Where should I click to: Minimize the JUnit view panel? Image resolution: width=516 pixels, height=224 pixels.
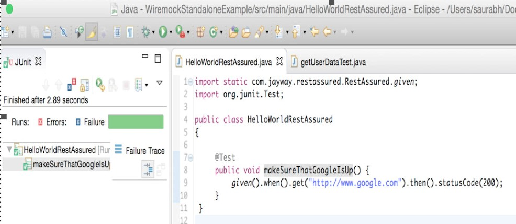point(145,56)
